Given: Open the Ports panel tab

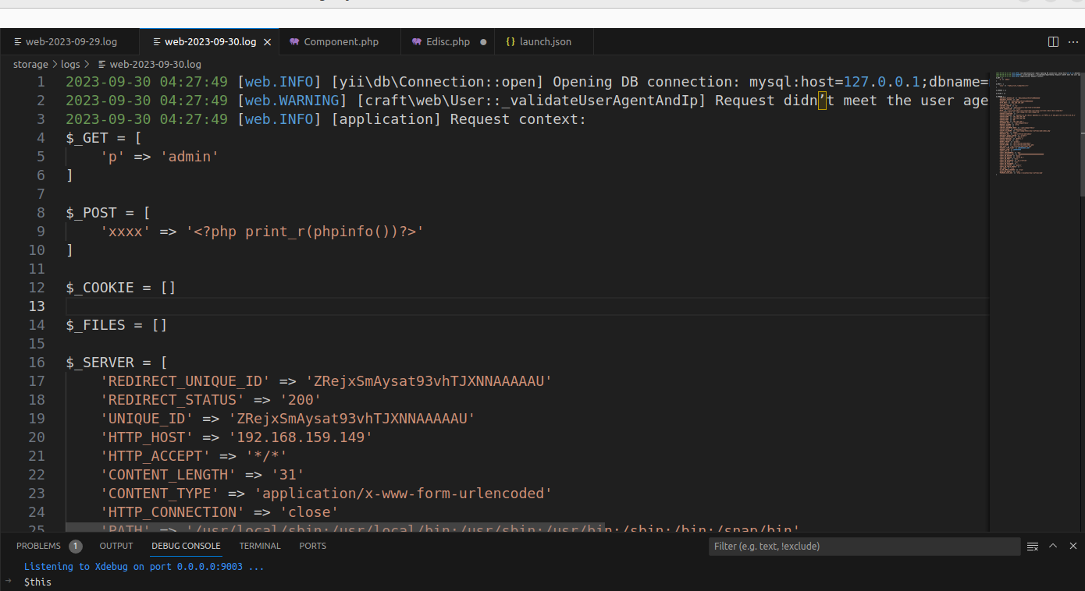Looking at the screenshot, I should coord(313,547).
